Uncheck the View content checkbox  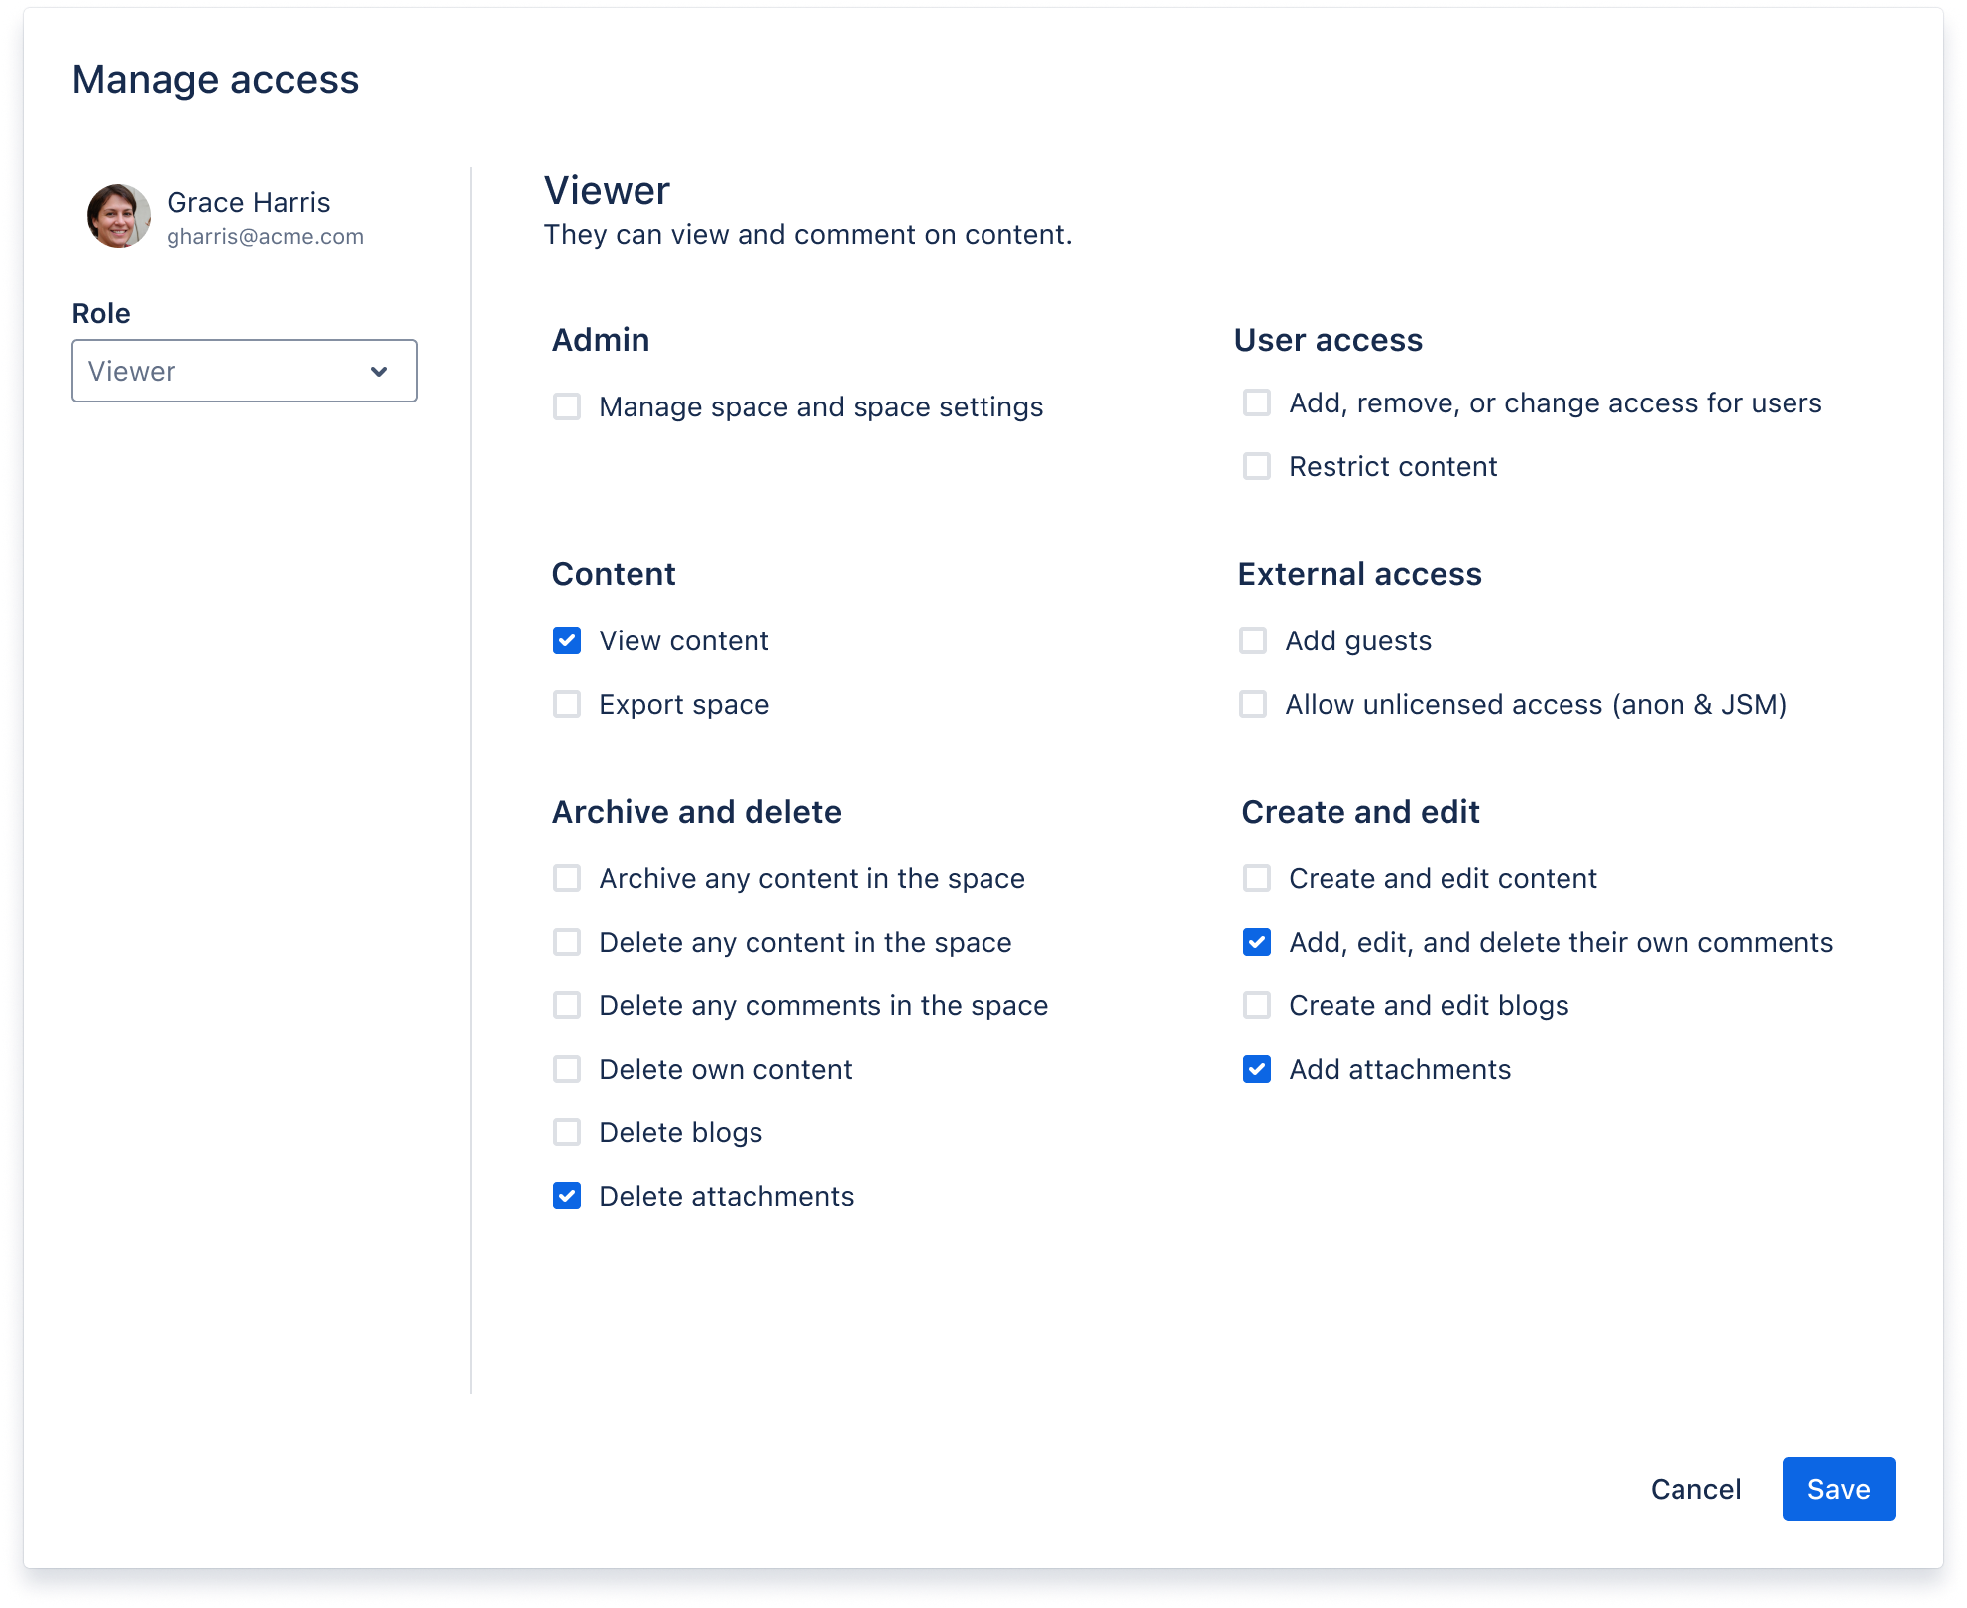(567, 640)
